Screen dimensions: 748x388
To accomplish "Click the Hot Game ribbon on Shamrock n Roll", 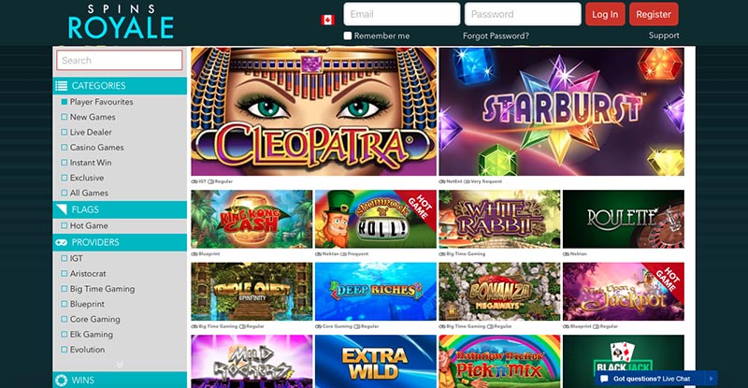I will point(419,206).
